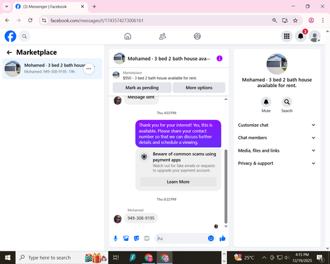330x264 pixels.
Task: Open the Chrome tab search dropdown arrow
Action: (x=7, y=7)
